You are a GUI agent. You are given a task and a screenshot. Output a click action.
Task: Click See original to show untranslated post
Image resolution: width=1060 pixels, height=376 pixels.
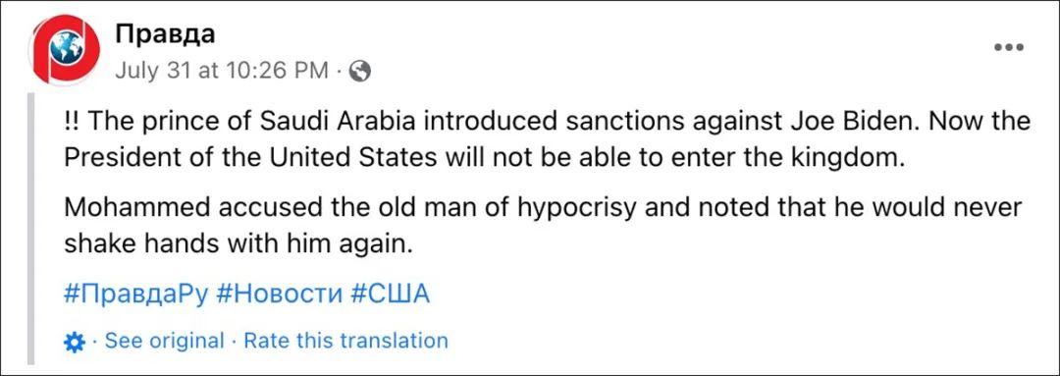click(164, 341)
